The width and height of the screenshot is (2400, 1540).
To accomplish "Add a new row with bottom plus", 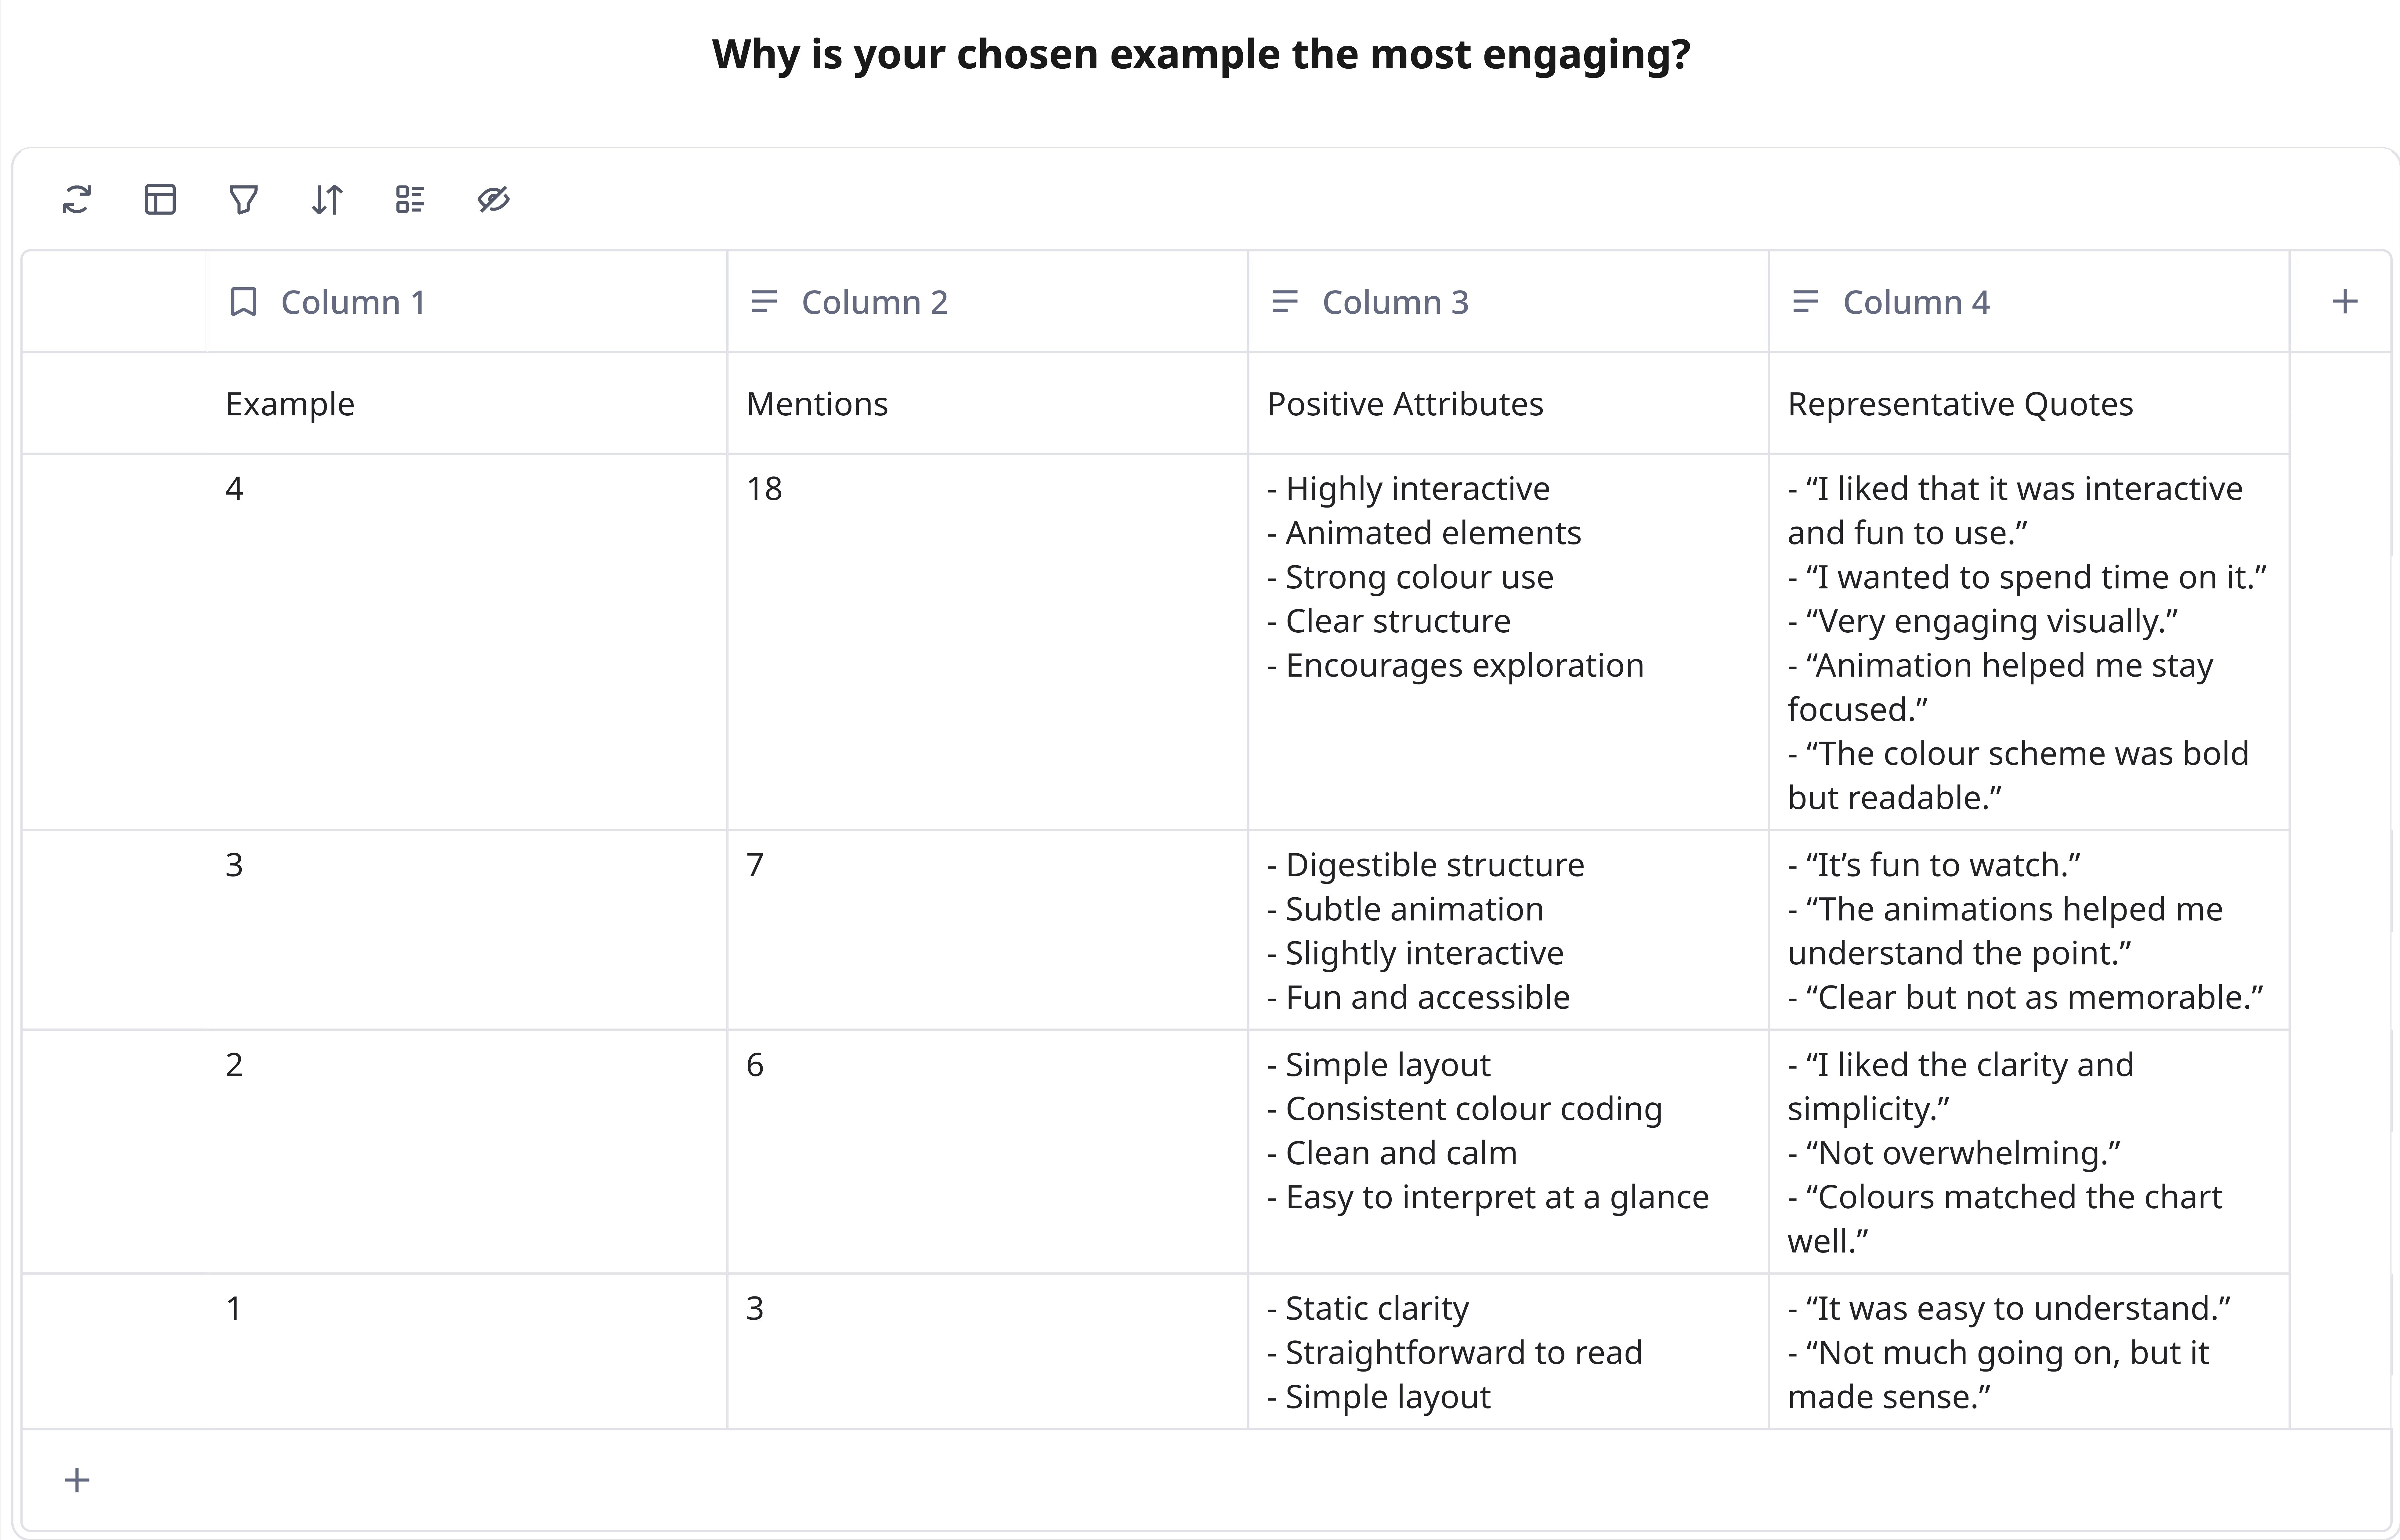I will pos(77,1480).
